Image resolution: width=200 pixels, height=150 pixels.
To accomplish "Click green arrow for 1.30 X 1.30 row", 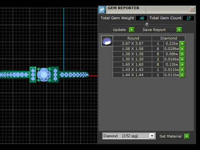I will (x=182, y=59).
